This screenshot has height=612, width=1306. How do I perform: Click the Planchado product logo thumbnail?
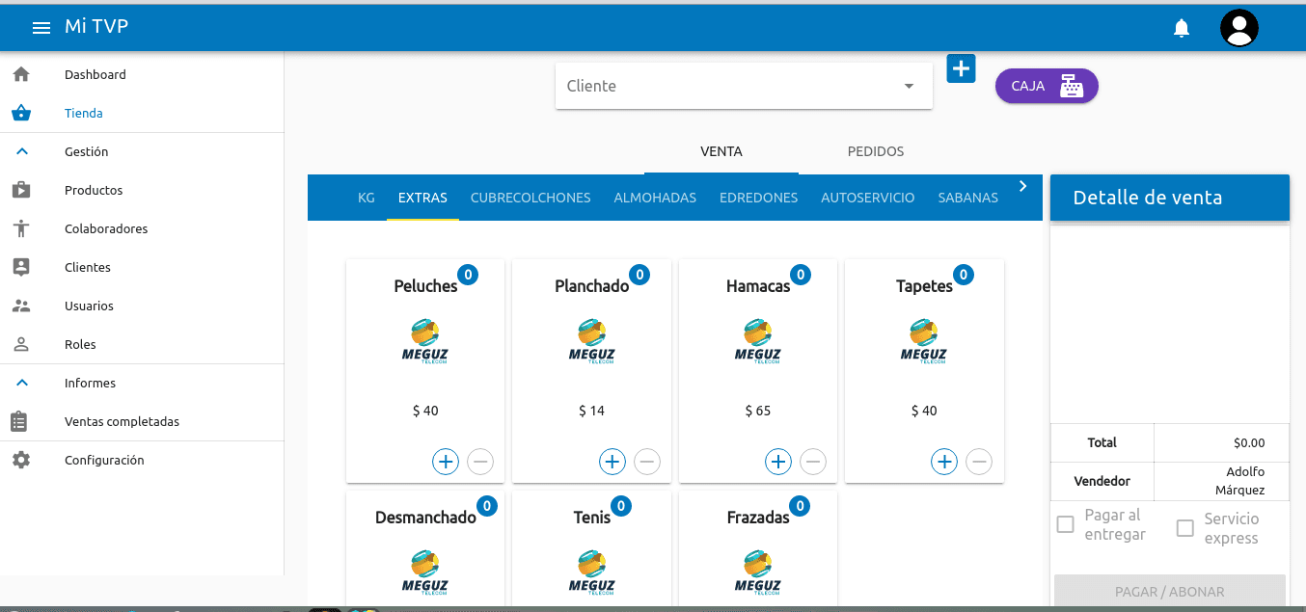[591, 342]
